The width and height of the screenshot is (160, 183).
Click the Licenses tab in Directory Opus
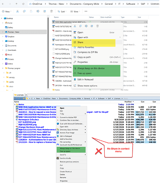coord(19,95)
